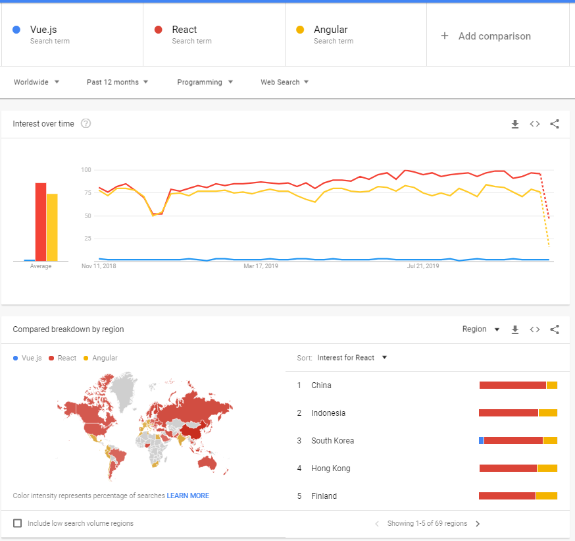This screenshot has width=575, height=541.
Task: Click the Nov 11, 2018 axis label
Action: (99, 266)
